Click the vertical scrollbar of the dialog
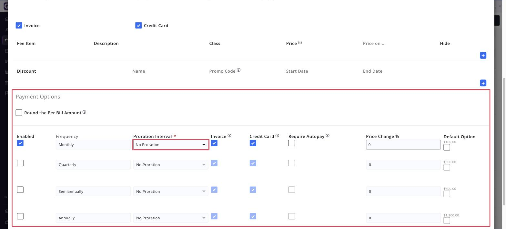Screen dimensions: 506x229 pos(504,141)
